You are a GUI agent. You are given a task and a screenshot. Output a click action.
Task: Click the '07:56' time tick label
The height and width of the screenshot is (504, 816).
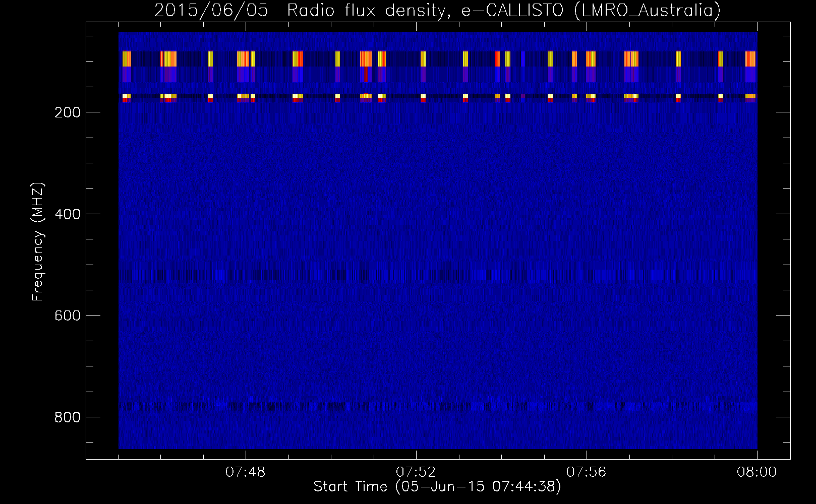586,472
